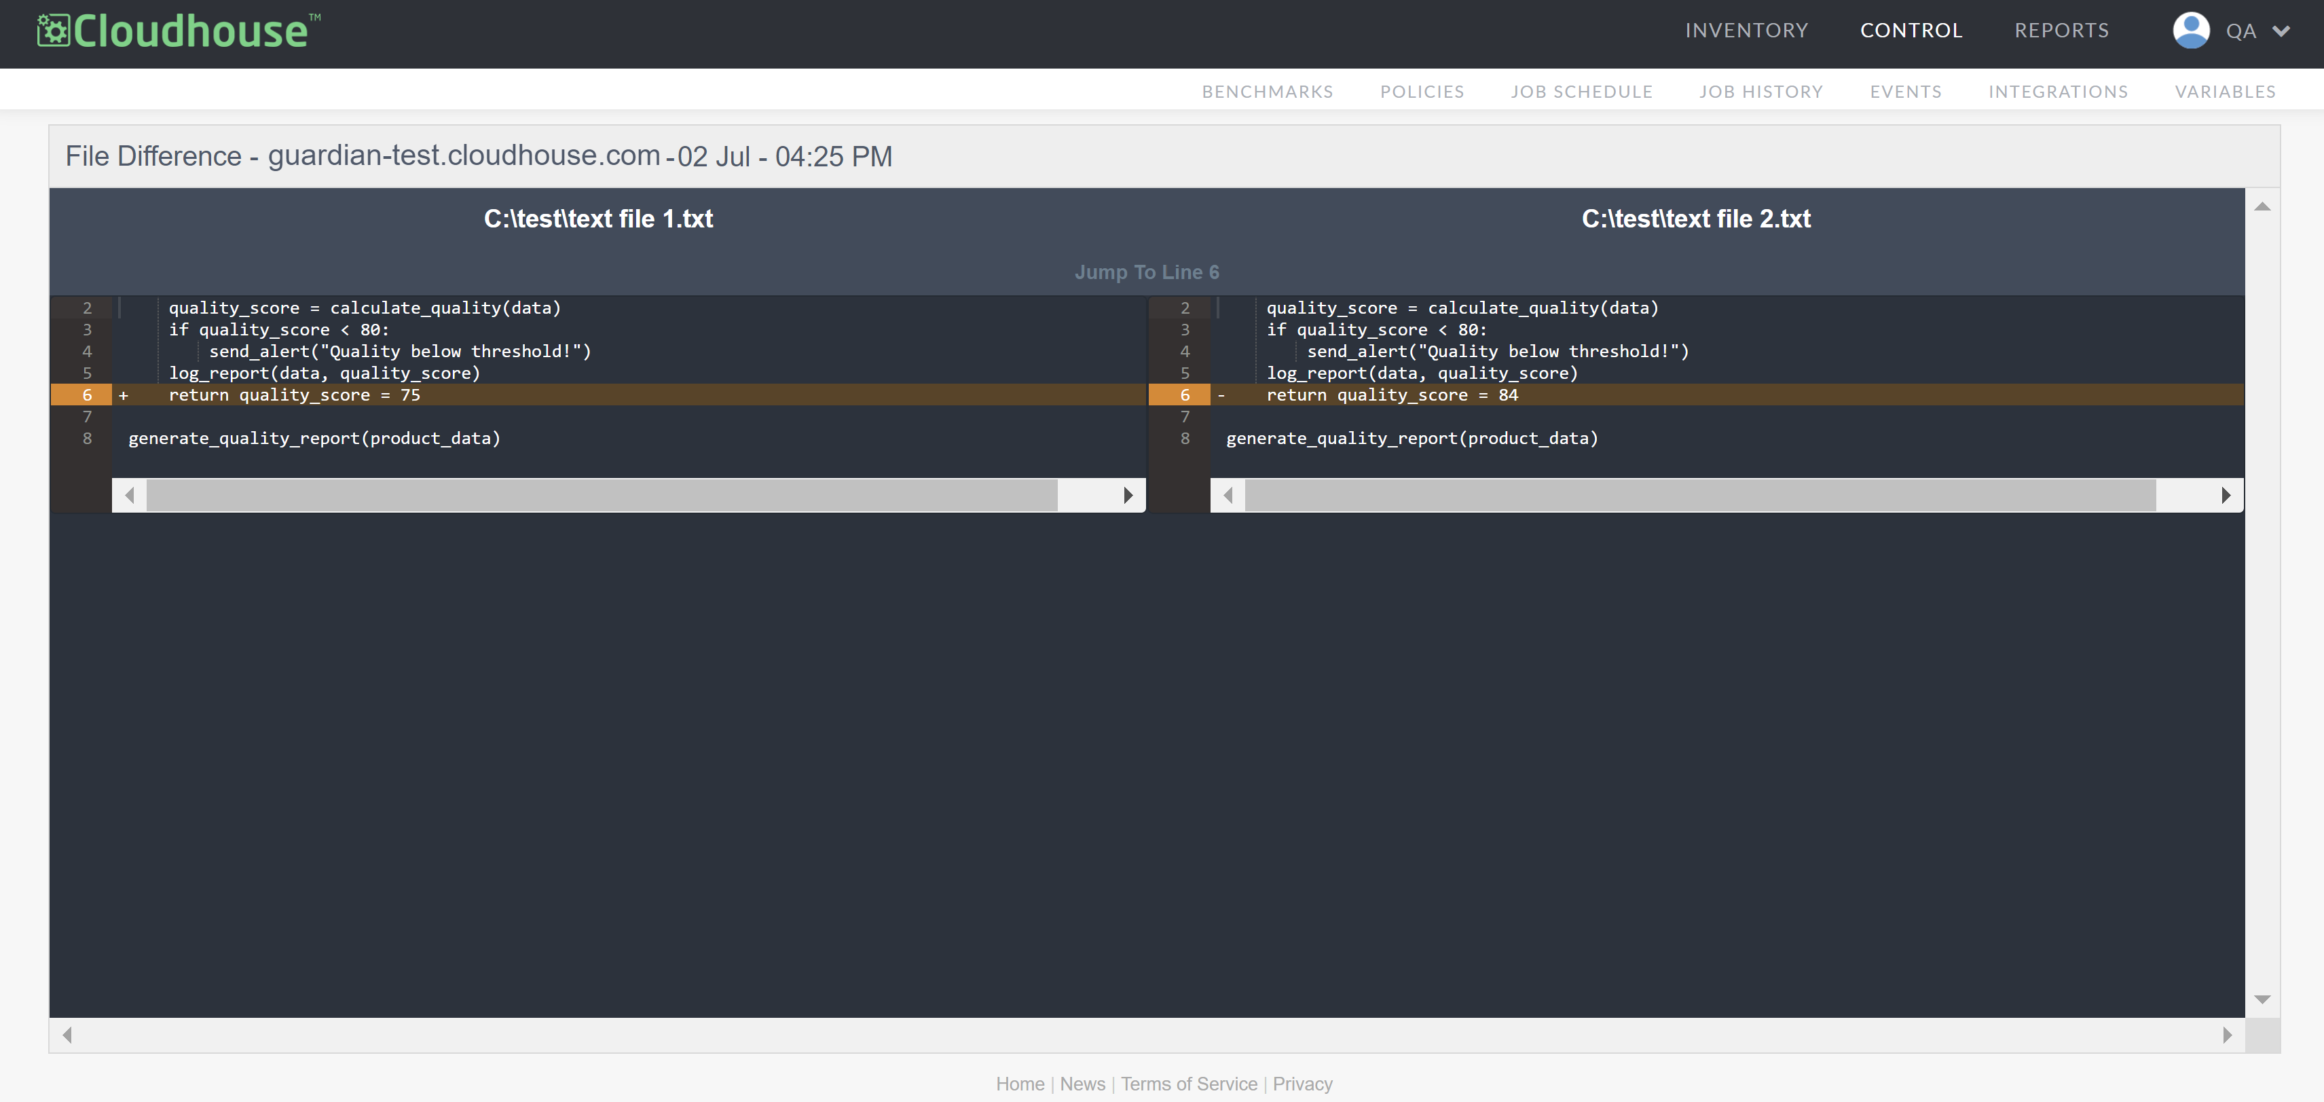Click the plus marker on file 1 line 6
Screen dimensions: 2324x1102
[124, 395]
